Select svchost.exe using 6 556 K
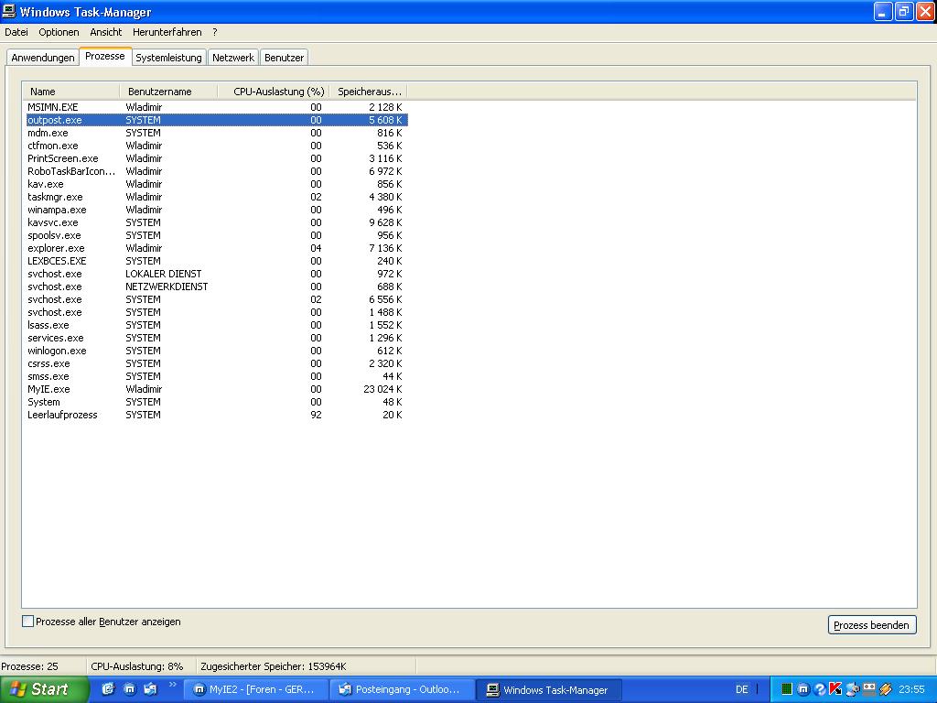Viewport: 937px width, 703px height. [x=216, y=299]
